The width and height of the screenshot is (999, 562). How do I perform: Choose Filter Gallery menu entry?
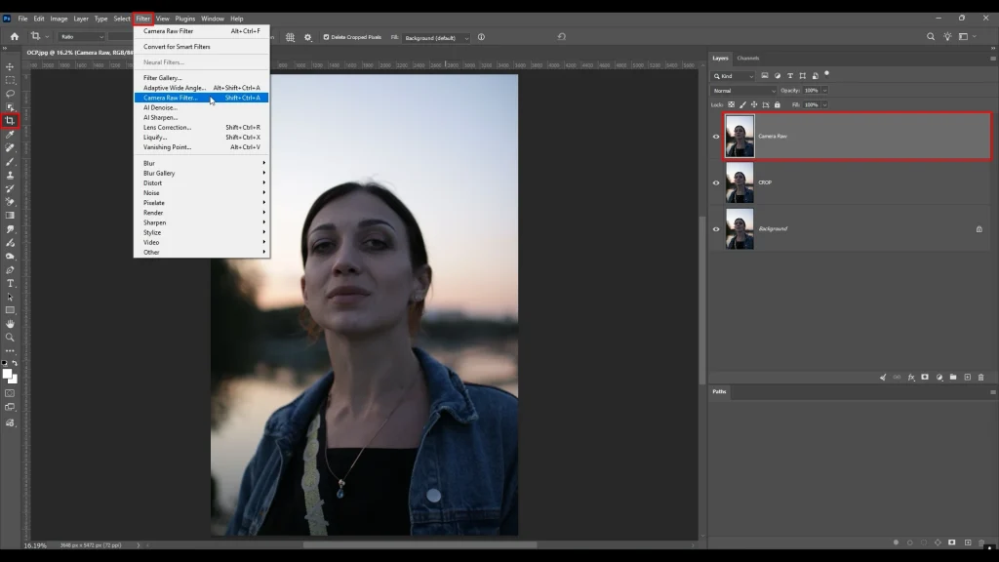tap(201, 78)
